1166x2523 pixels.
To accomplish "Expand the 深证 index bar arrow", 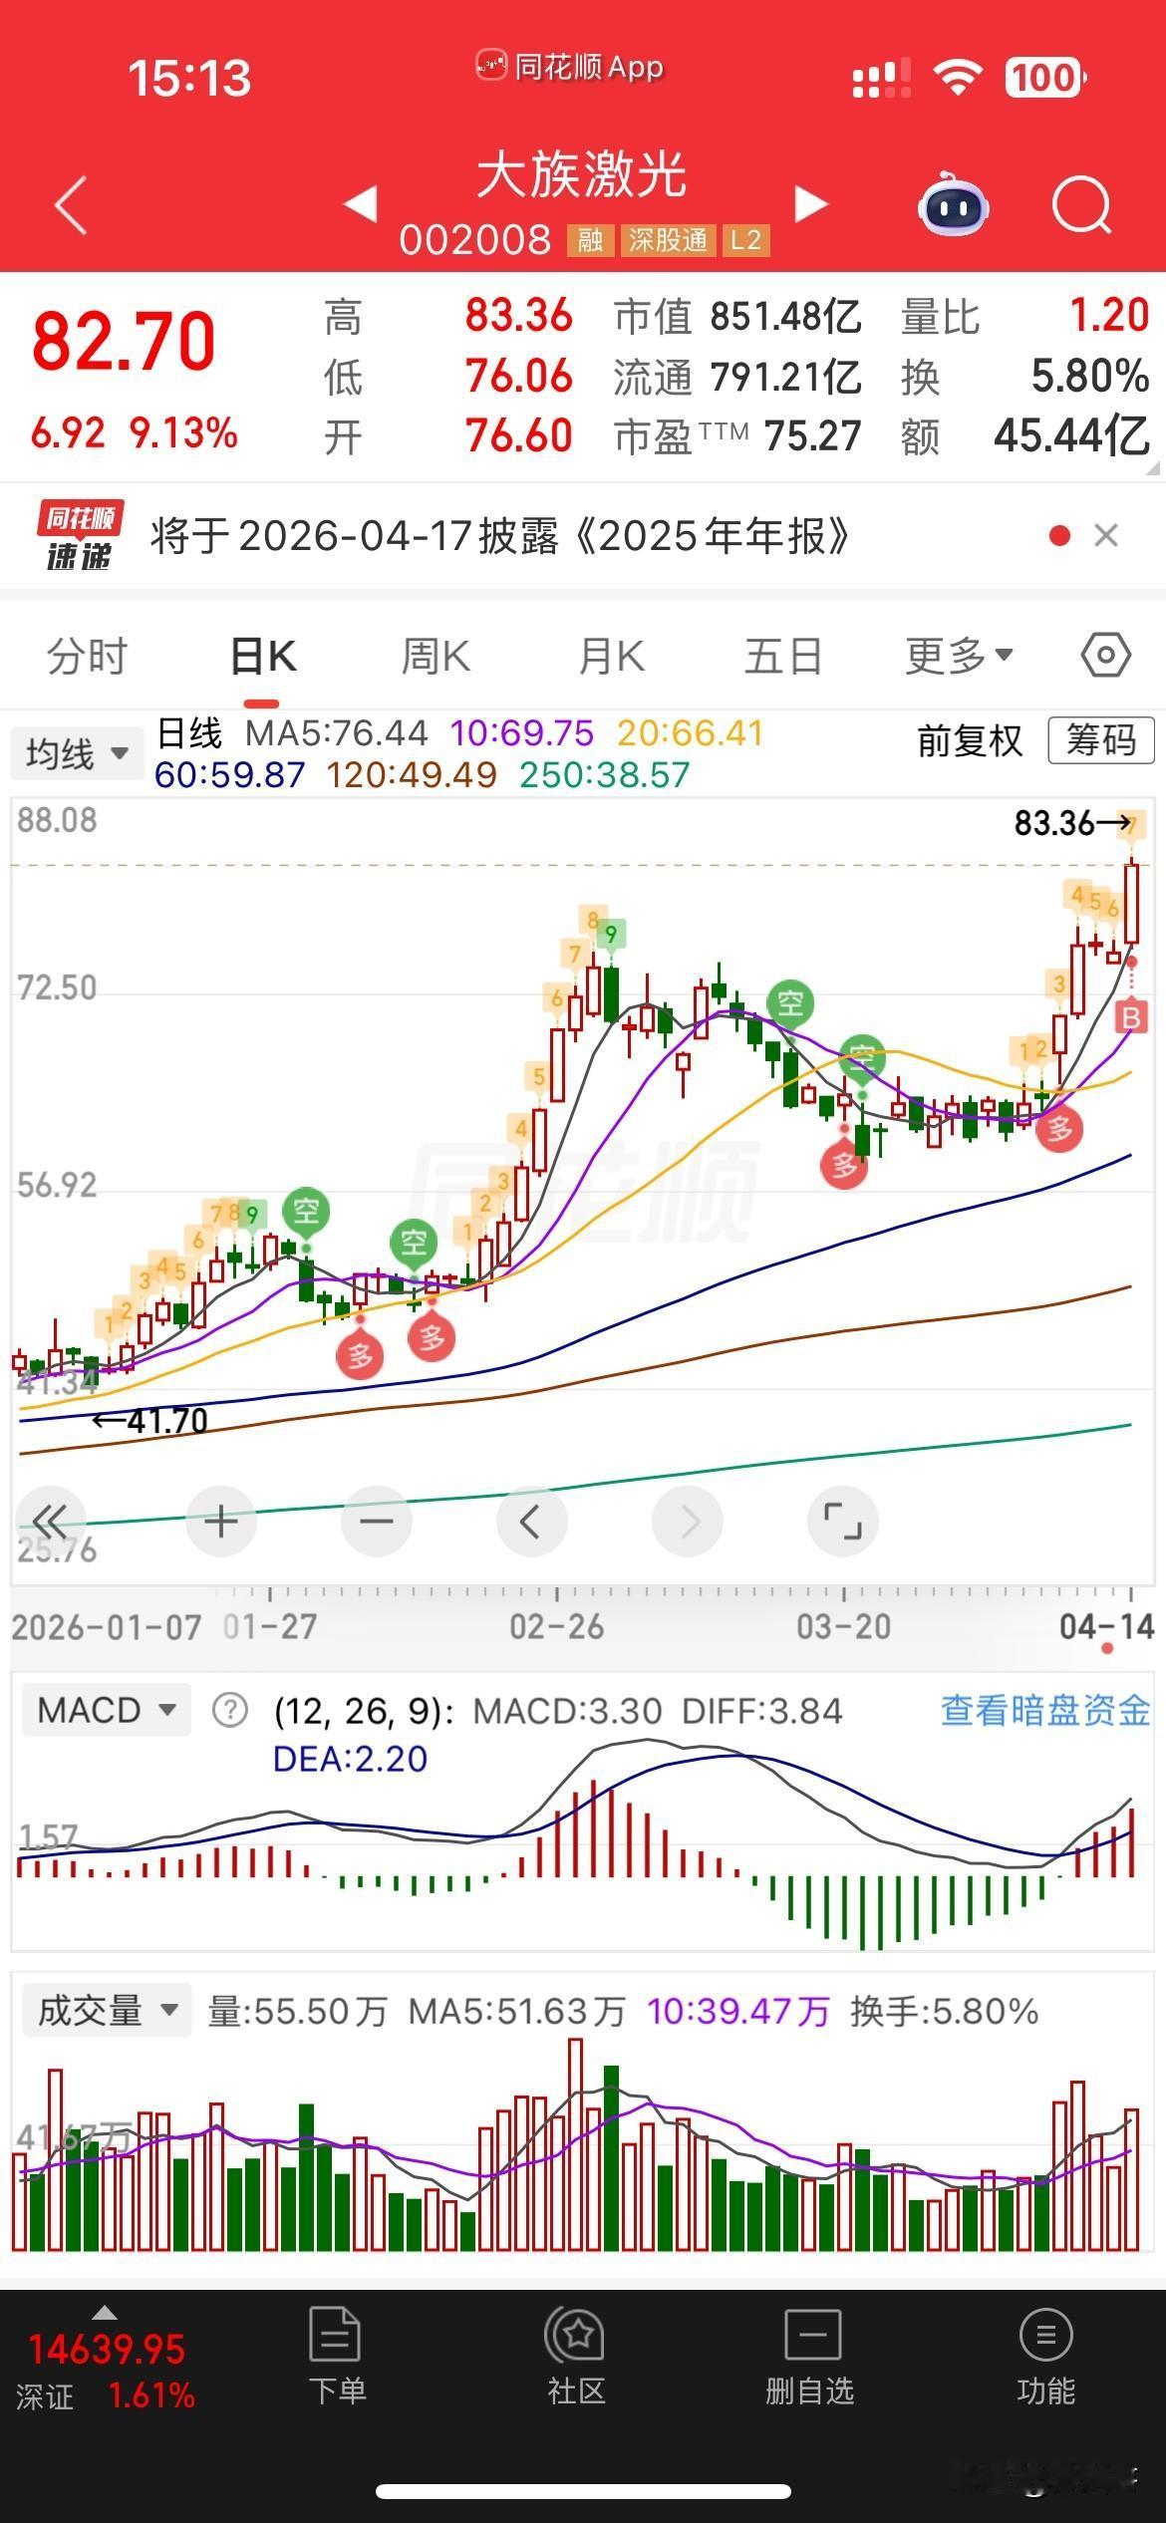I will [104, 2312].
